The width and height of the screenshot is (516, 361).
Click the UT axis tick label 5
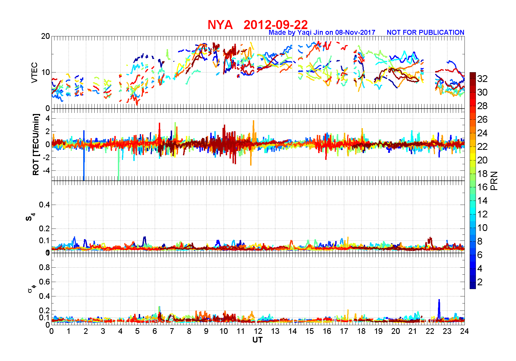coord(137,331)
